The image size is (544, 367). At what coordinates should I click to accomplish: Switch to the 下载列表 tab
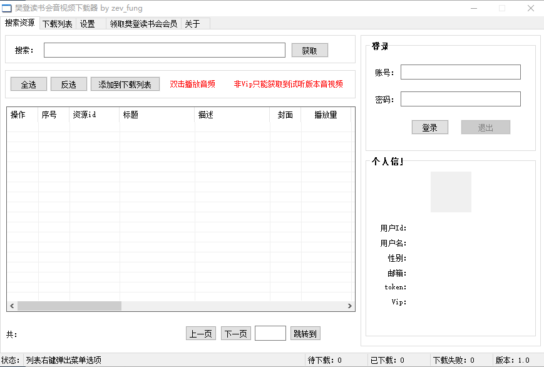pos(58,23)
